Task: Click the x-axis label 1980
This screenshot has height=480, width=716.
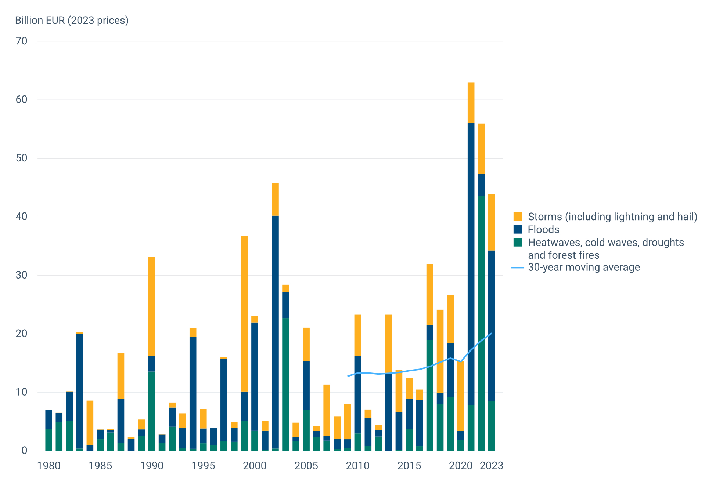Action: point(49,466)
